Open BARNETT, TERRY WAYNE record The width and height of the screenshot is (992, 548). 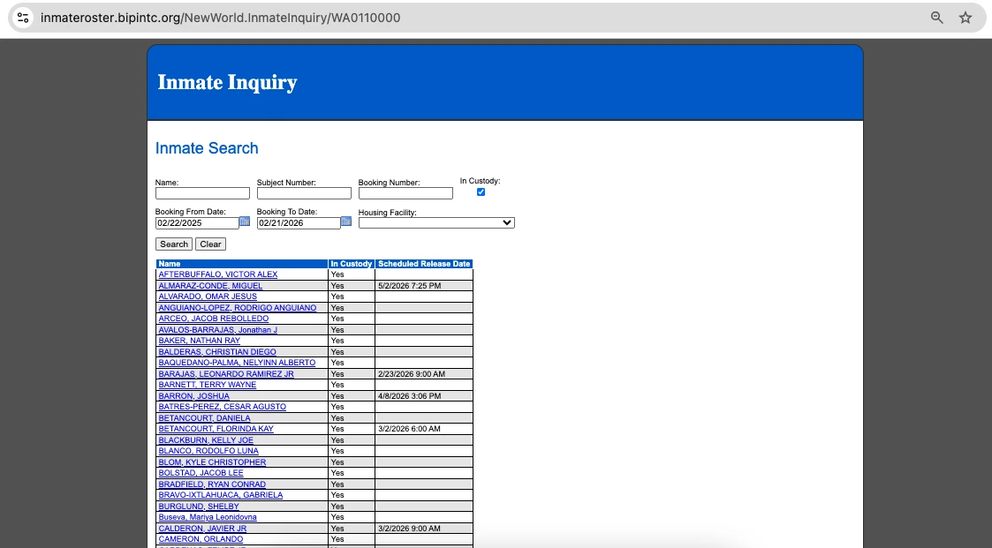pyautogui.click(x=207, y=385)
